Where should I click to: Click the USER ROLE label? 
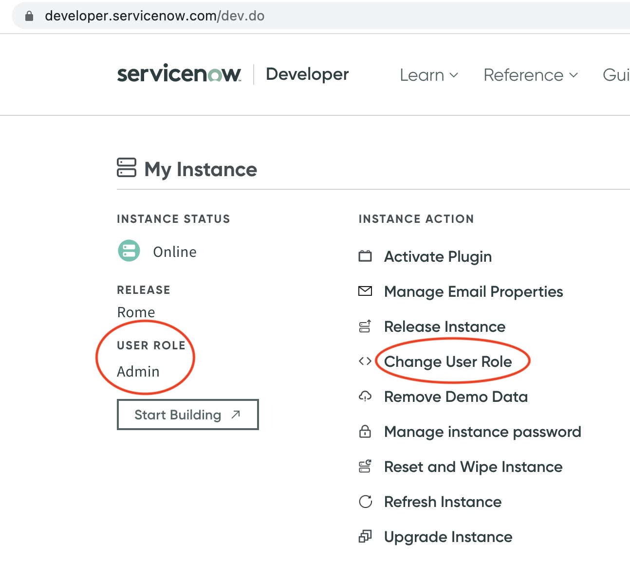point(151,345)
